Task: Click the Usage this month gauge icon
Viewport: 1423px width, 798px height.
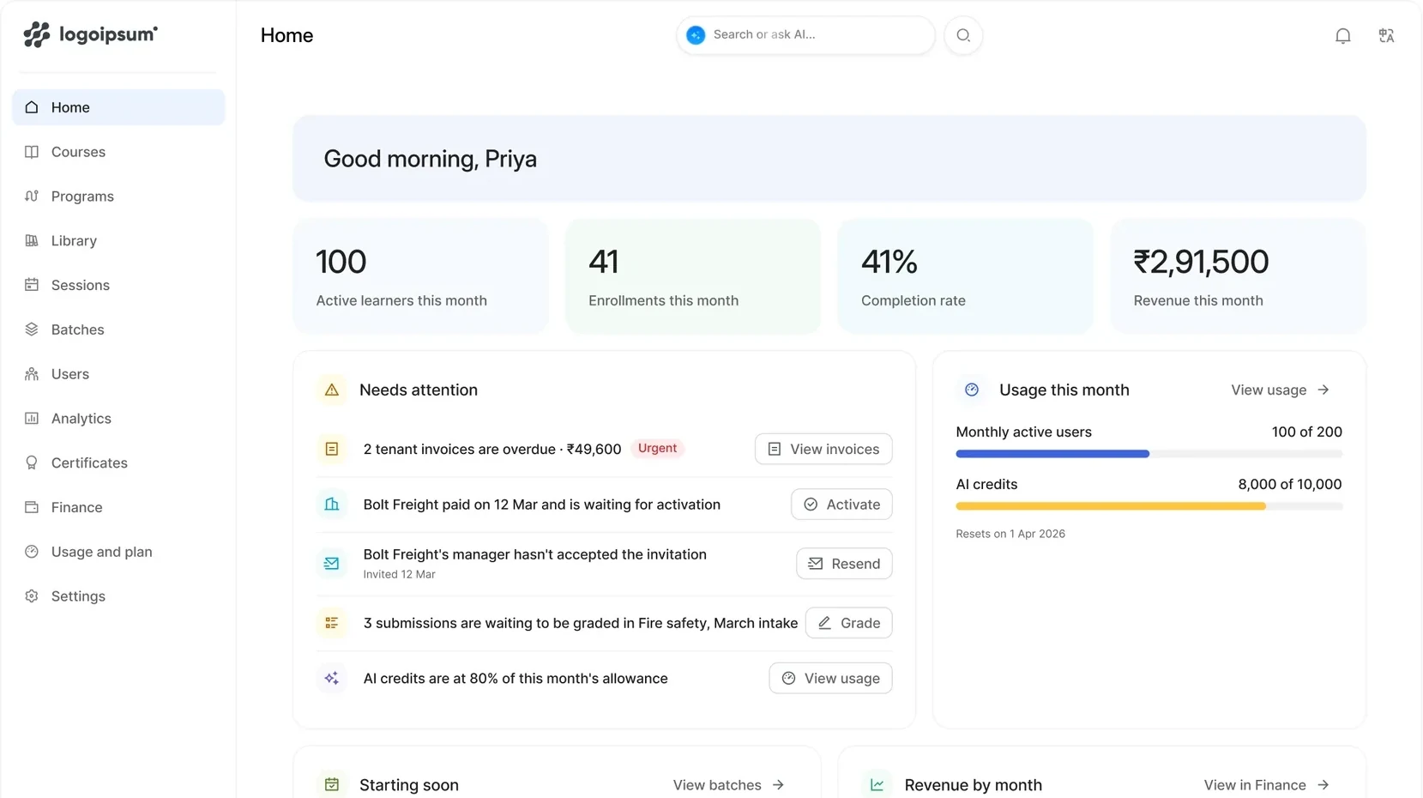Action: pos(972,390)
